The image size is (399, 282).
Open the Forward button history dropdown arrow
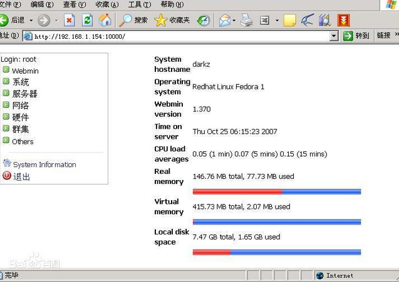pos(56,21)
